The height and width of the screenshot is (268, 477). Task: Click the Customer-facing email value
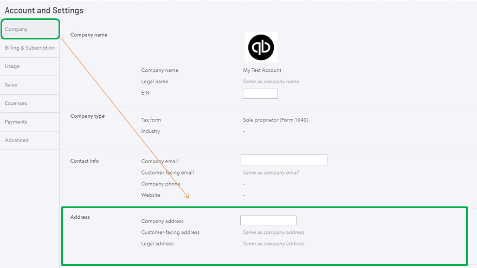click(x=270, y=172)
